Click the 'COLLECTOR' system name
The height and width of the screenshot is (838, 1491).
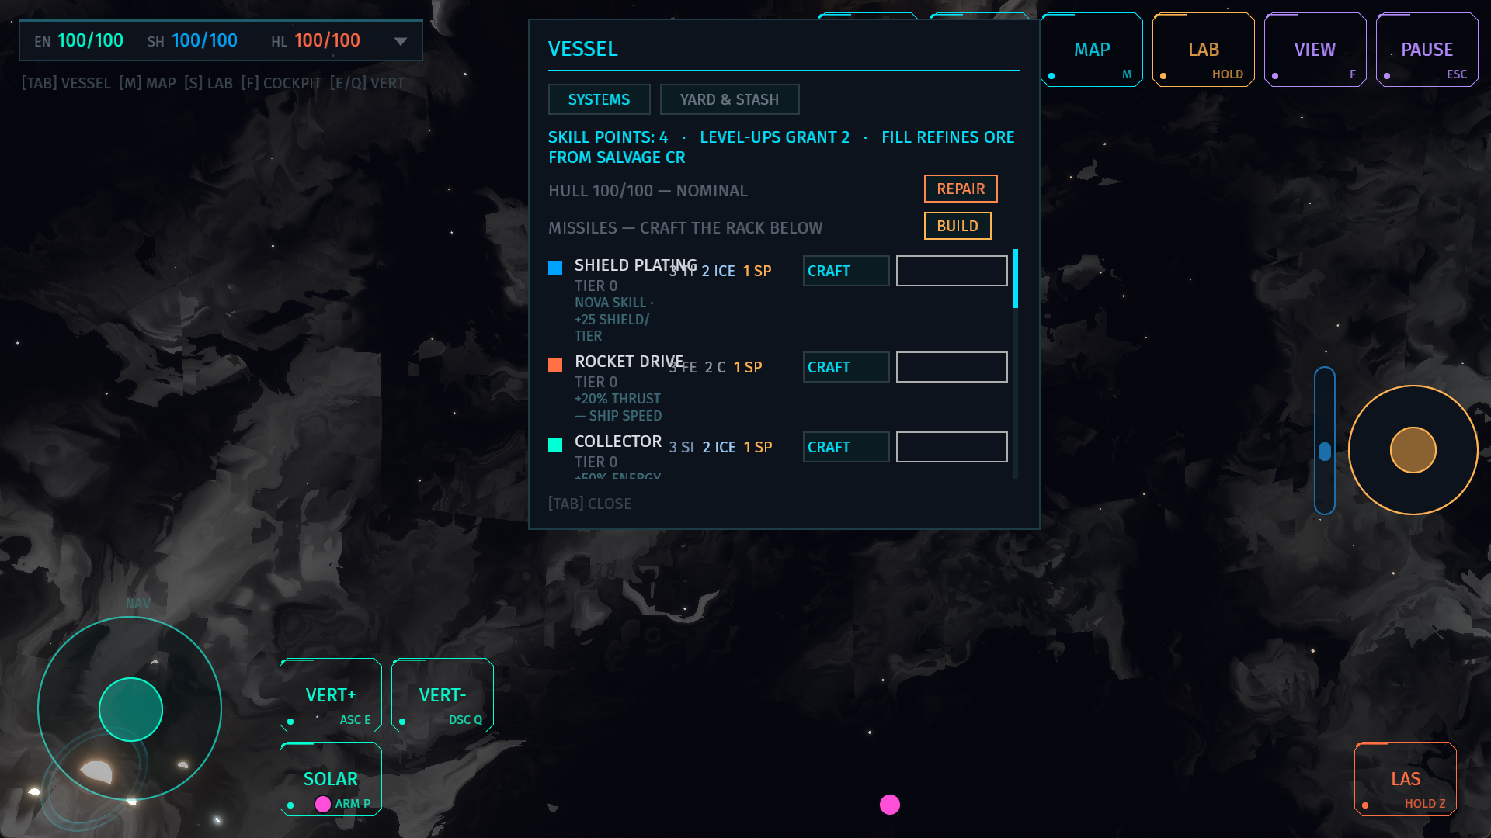tap(618, 442)
